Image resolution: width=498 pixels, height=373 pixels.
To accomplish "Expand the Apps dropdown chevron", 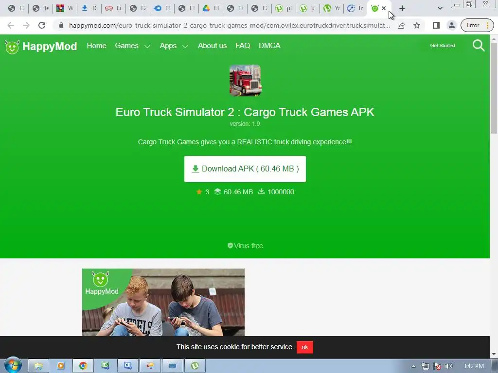I will tap(185, 46).
